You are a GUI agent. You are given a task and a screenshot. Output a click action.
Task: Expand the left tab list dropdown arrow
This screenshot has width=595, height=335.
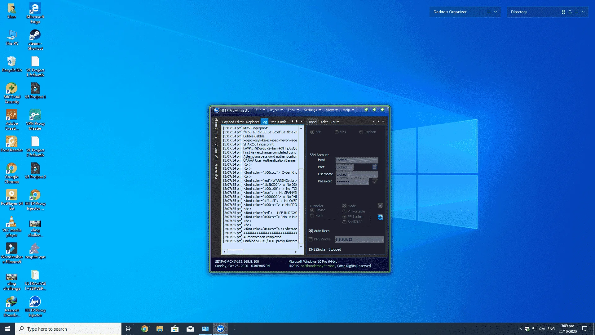302,122
